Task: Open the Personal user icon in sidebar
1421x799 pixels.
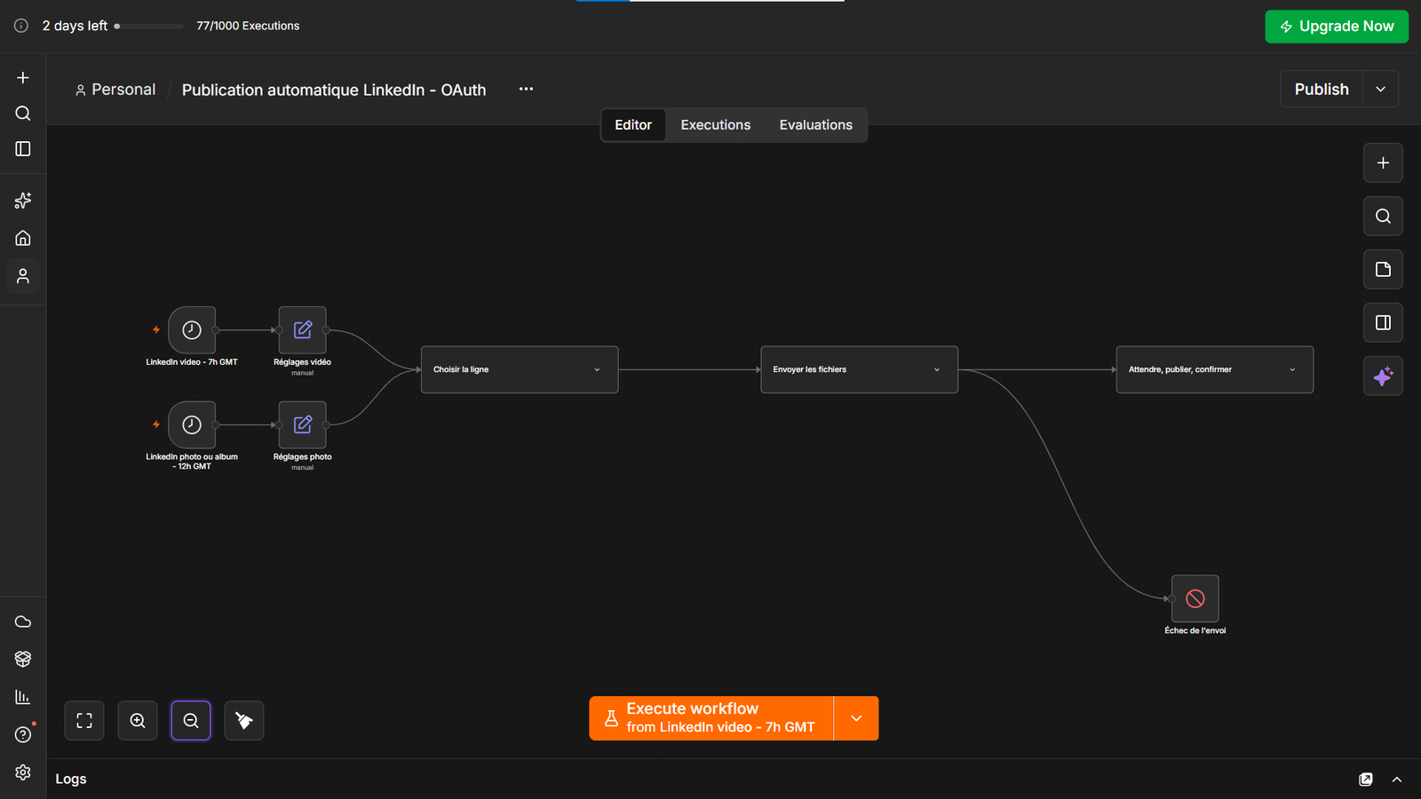Action: (x=23, y=276)
